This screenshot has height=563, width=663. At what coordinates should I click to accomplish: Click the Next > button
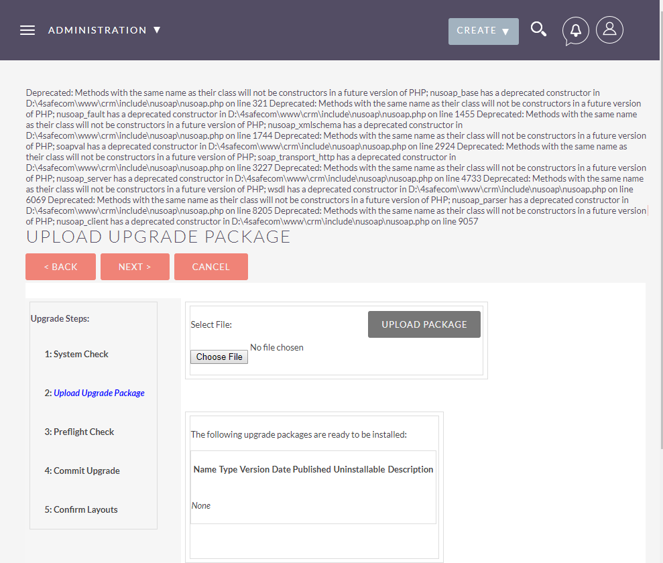[135, 267]
